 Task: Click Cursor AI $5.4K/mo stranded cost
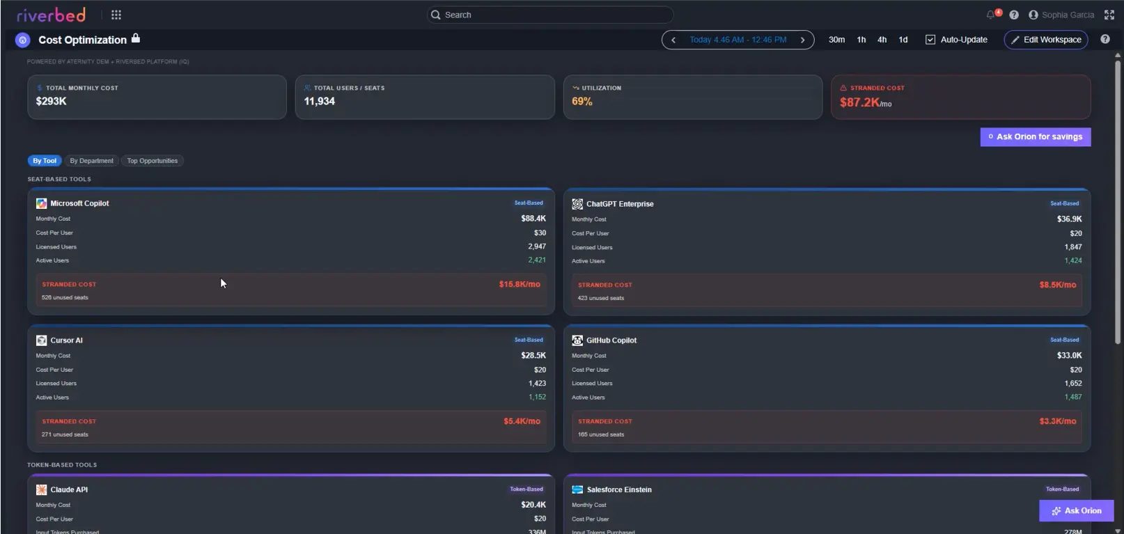(522, 421)
